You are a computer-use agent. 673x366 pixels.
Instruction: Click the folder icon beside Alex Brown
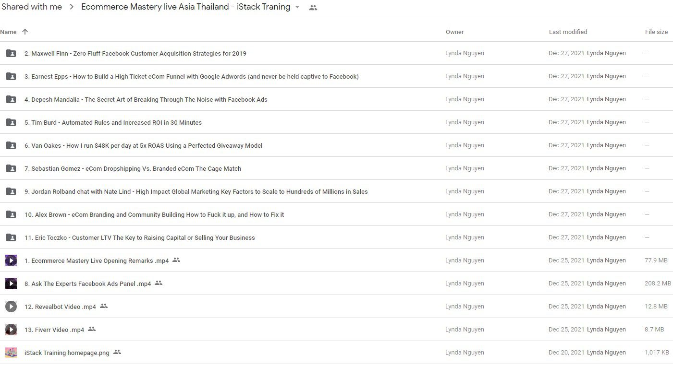[11, 214]
